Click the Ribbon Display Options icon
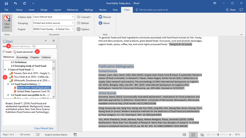Image resolution: width=246 pixels, height=138 pixels. 215,3
